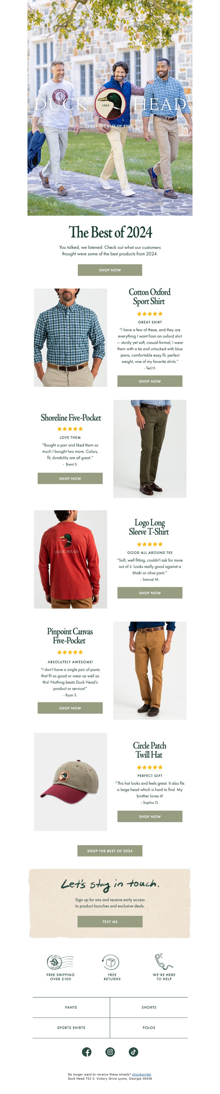Open the TikTok social icon

pos(134,1052)
